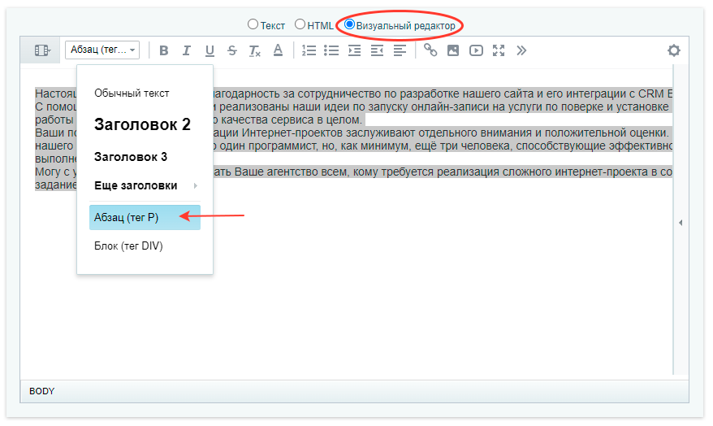Show more toolbar buttons chevron

[x=521, y=50]
